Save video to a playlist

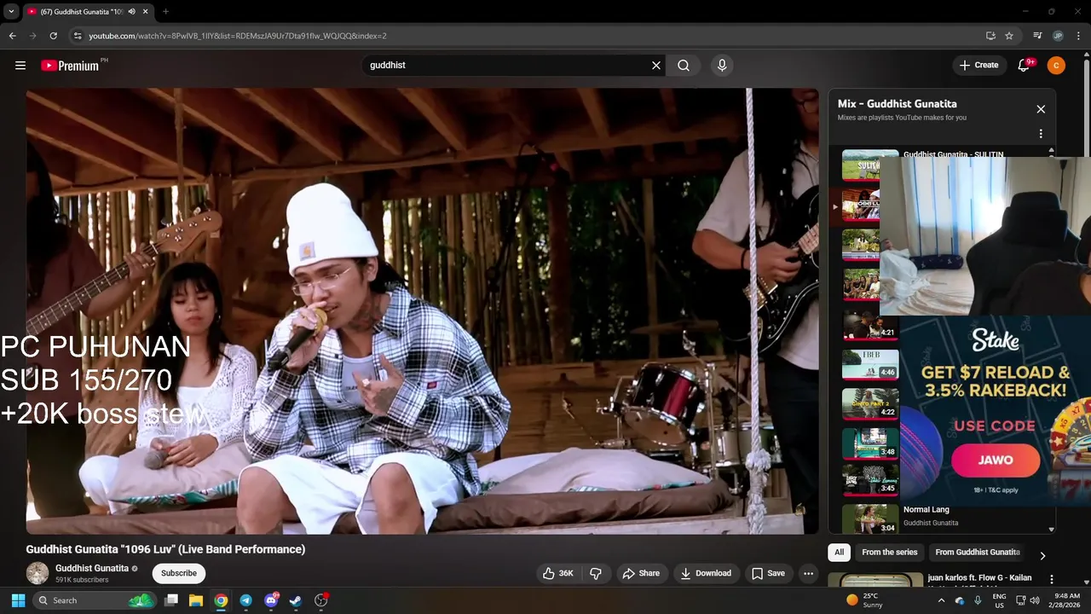click(768, 573)
